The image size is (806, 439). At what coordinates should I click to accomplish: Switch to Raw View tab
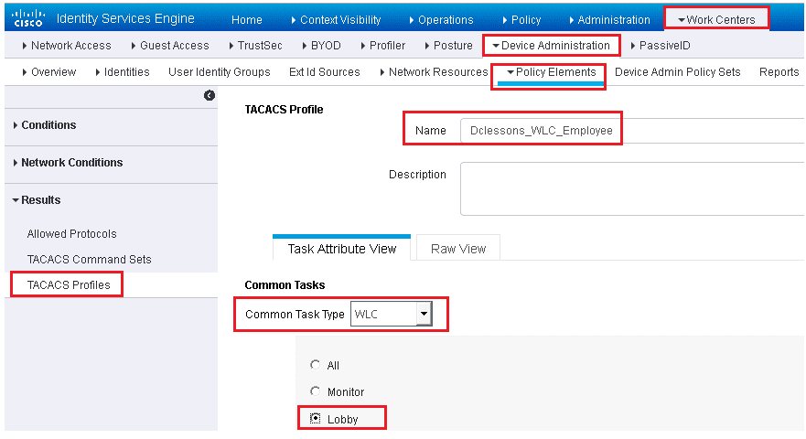458,249
